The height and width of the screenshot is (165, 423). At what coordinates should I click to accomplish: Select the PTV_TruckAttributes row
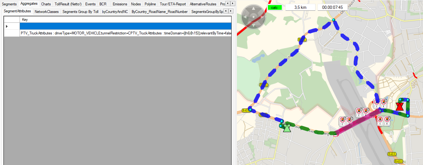pyautogui.click(x=125, y=33)
